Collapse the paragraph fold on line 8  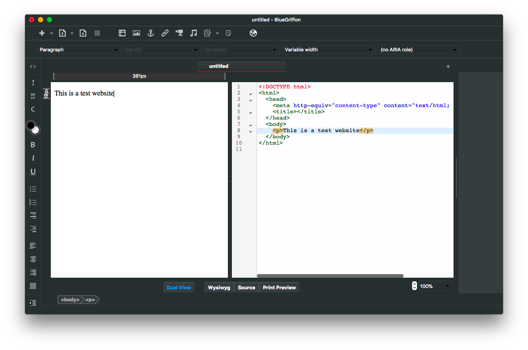[x=251, y=132]
